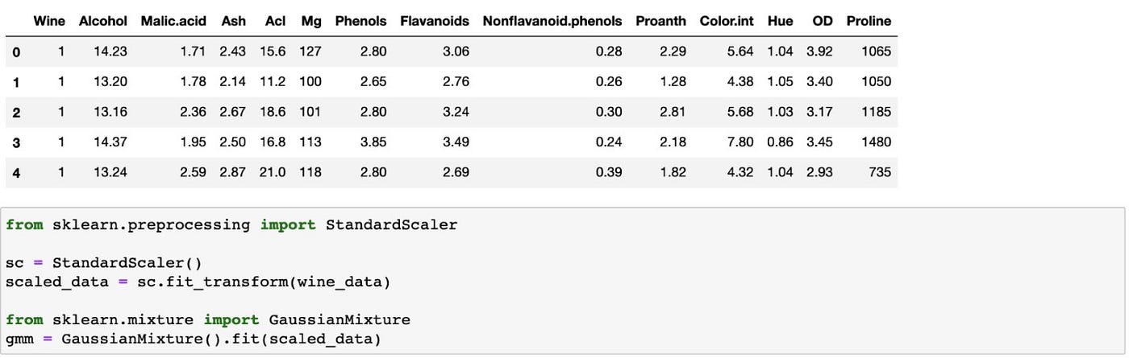This screenshot has width=1129, height=358.
Task: Click the Proline column header
Action: click(869, 21)
